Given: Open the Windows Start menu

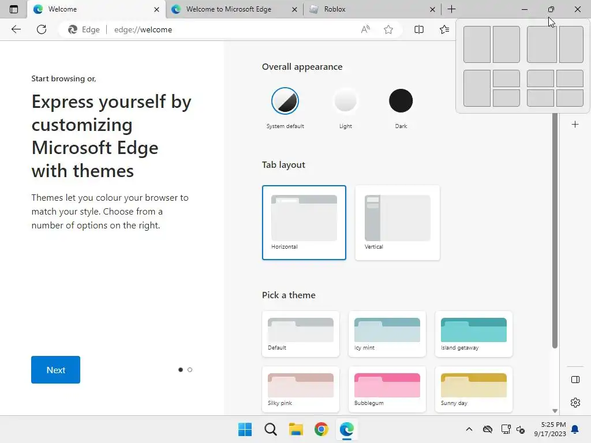Looking at the screenshot, I should tap(245, 429).
